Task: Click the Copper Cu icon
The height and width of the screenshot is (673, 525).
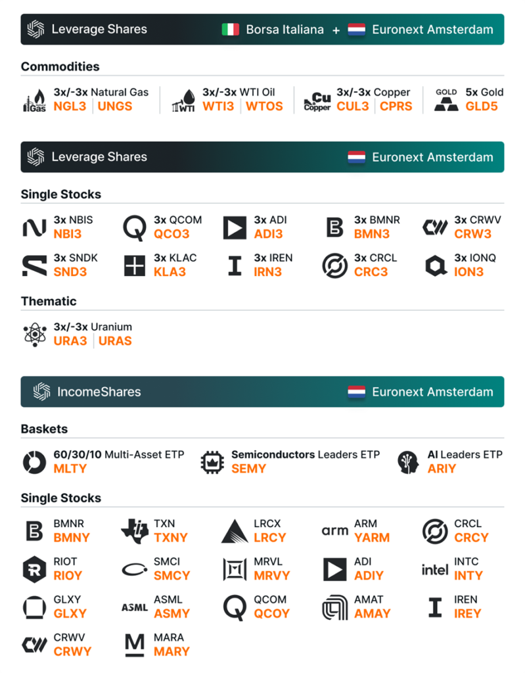Action: 317,100
